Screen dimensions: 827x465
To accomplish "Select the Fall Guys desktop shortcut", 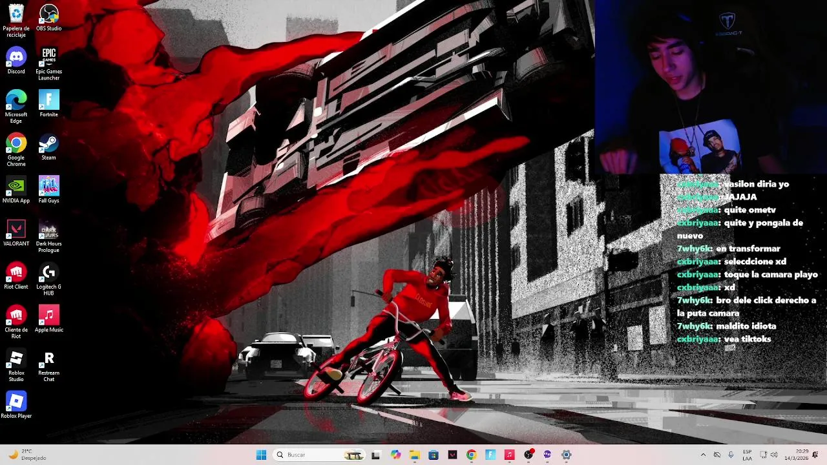I will coord(49,190).
